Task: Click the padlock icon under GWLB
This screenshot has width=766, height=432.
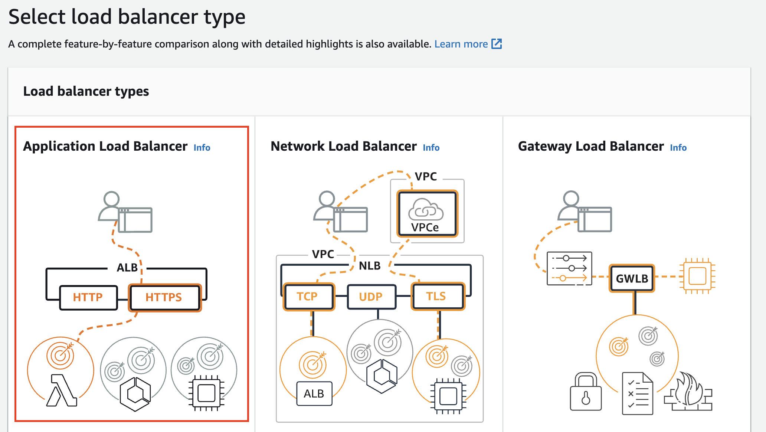Action: click(586, 392)
